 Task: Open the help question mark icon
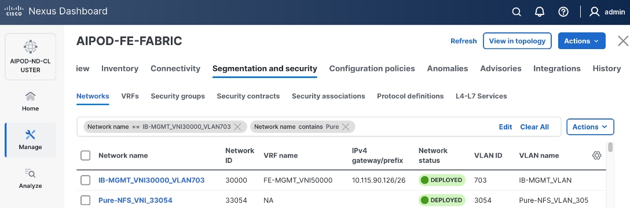point(563,12)
